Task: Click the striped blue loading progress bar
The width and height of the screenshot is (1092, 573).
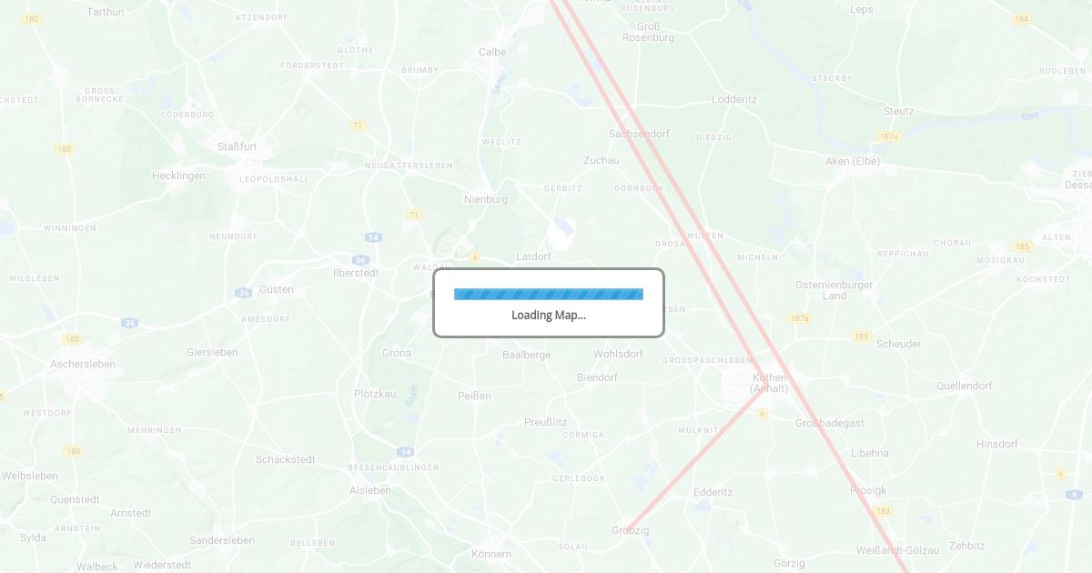Action: [549, 294]
